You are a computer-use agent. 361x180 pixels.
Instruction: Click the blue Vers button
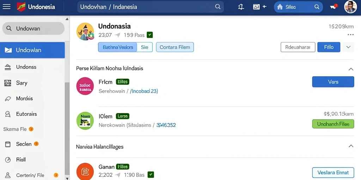[333, 82]
